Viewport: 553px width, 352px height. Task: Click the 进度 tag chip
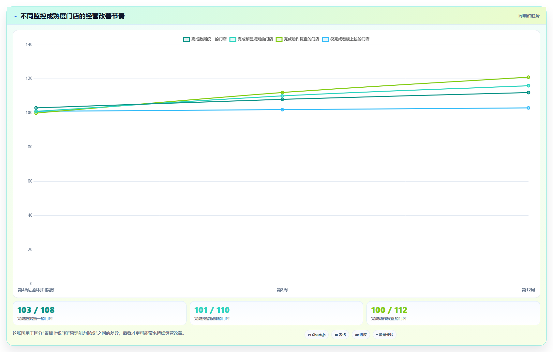(x=361, y=335)
